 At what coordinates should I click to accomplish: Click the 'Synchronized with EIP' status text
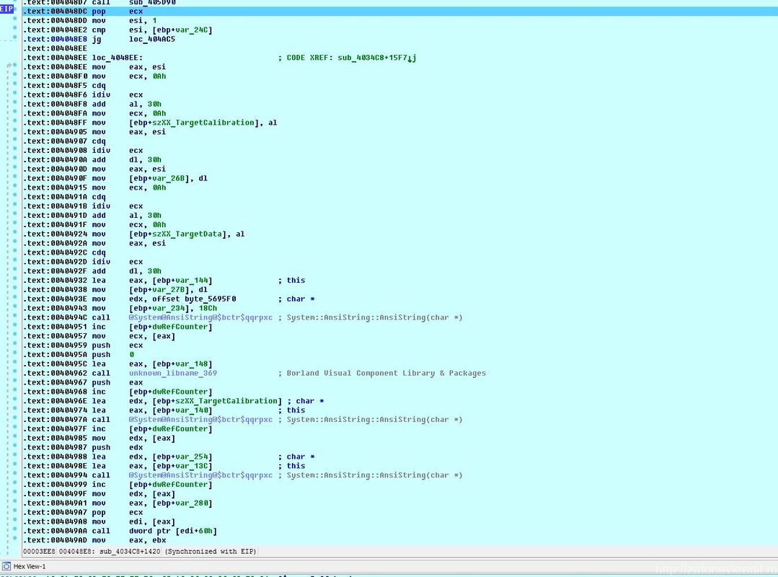(x=211, y=552)
